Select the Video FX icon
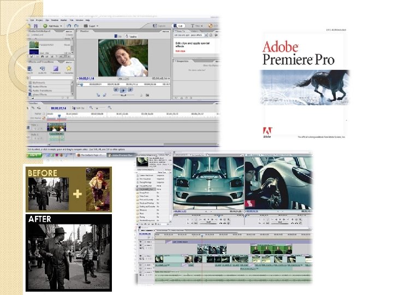This screenshot has width=393, height=295. [x=29, y=68]
